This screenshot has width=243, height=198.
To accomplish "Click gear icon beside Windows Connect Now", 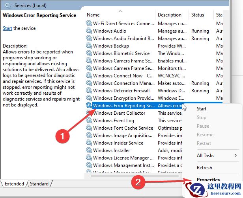I will pos(89,75).
